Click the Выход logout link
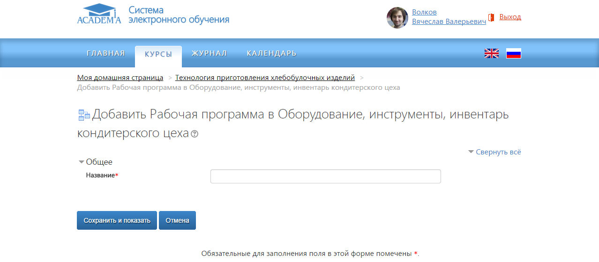 510,17
